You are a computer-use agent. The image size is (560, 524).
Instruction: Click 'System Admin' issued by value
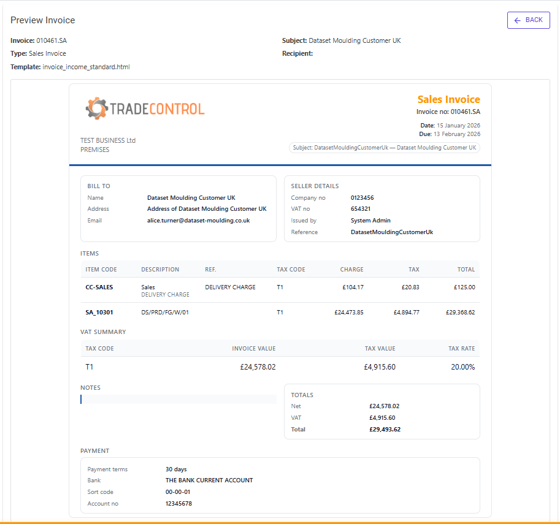point(370,220)
